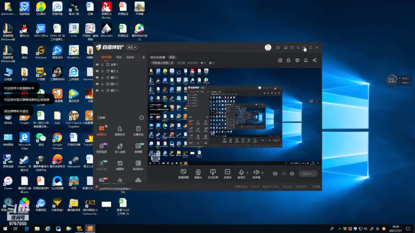This screenshot has width=415, height=233.
Task: Open the mode pill next to the app logo
Action: pos(132,47)
